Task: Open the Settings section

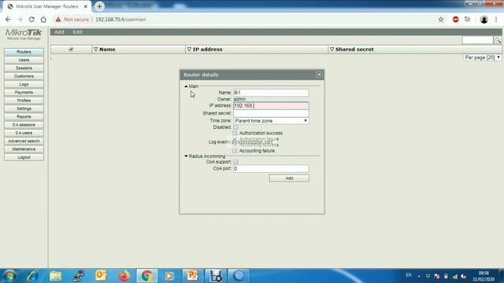Action: coord(24,108)
